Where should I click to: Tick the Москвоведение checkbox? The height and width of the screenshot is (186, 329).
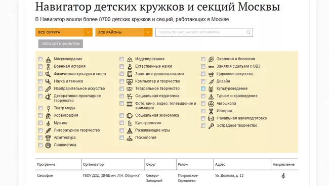point(40,59)
